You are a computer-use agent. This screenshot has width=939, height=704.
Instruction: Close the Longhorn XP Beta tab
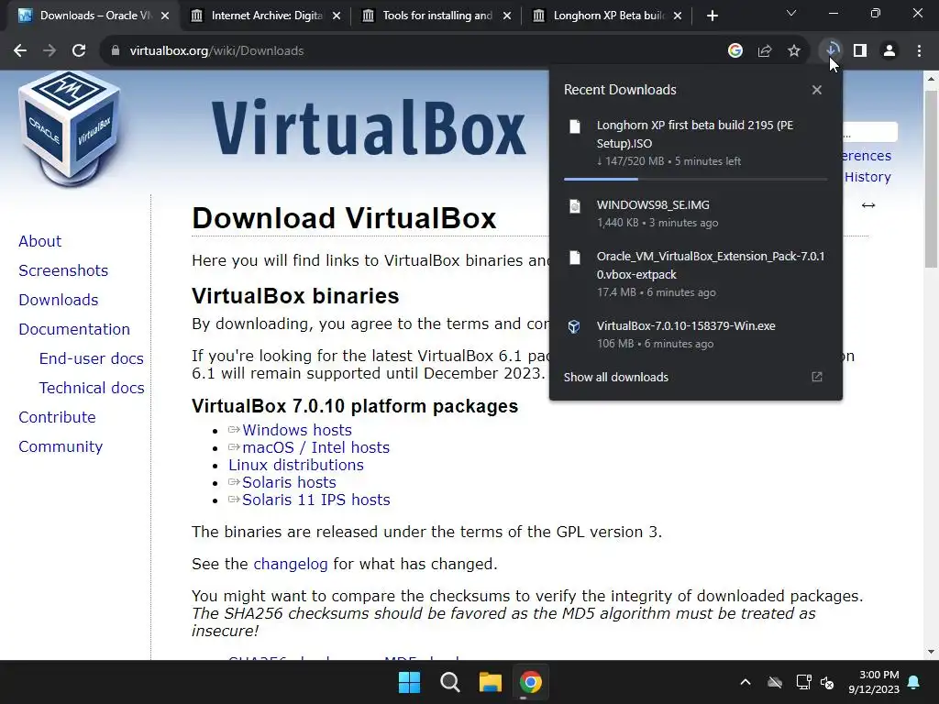(x=678, y=16)
